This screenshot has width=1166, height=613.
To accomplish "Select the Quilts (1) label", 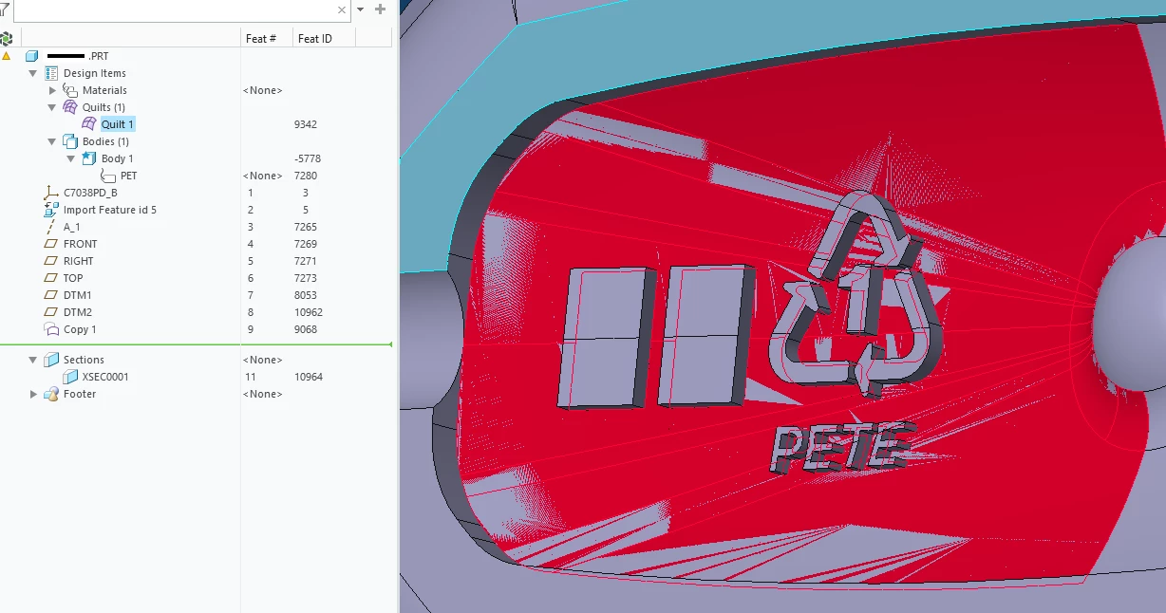I will tap(103, 107).
